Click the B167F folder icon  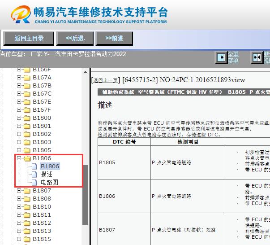coord(27,110)
